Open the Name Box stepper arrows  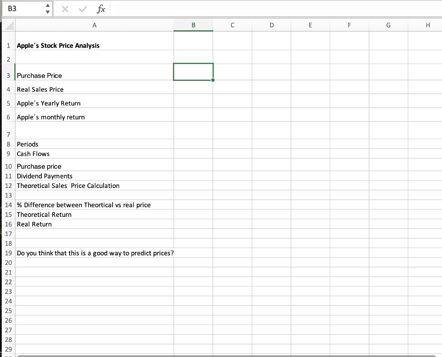pos(47,9)
